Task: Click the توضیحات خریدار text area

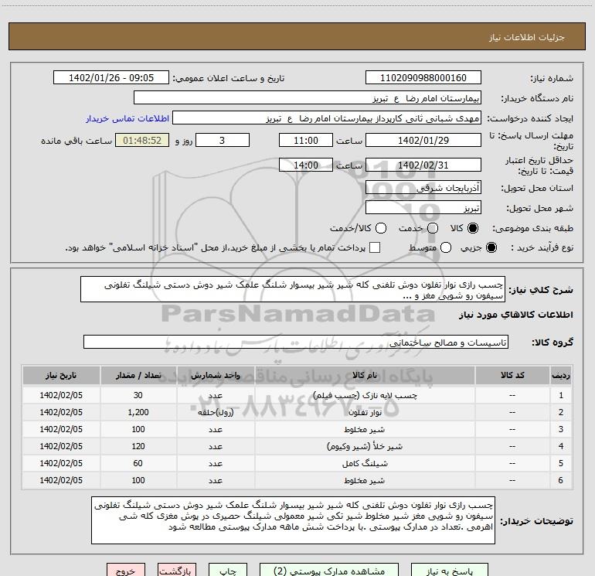Action: coord(293,520)
